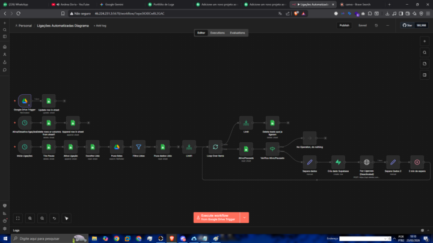
Task: Open the workflow history icon
Action: tap(376, 25)
